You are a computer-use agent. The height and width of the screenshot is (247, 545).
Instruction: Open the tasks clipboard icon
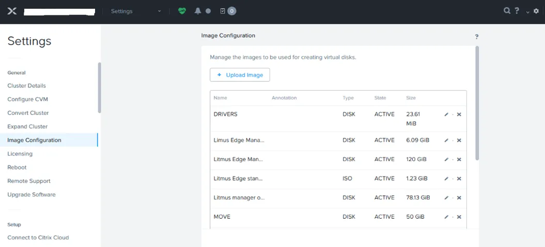pyautogui.click(x=223, y=11)
